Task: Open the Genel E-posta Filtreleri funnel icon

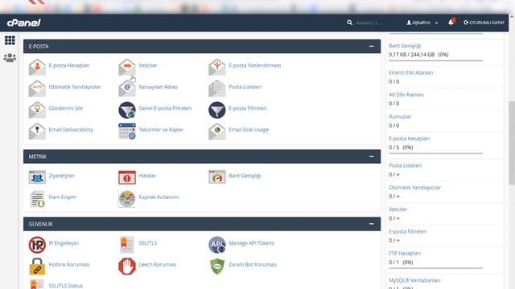Action: pos(127,110)
